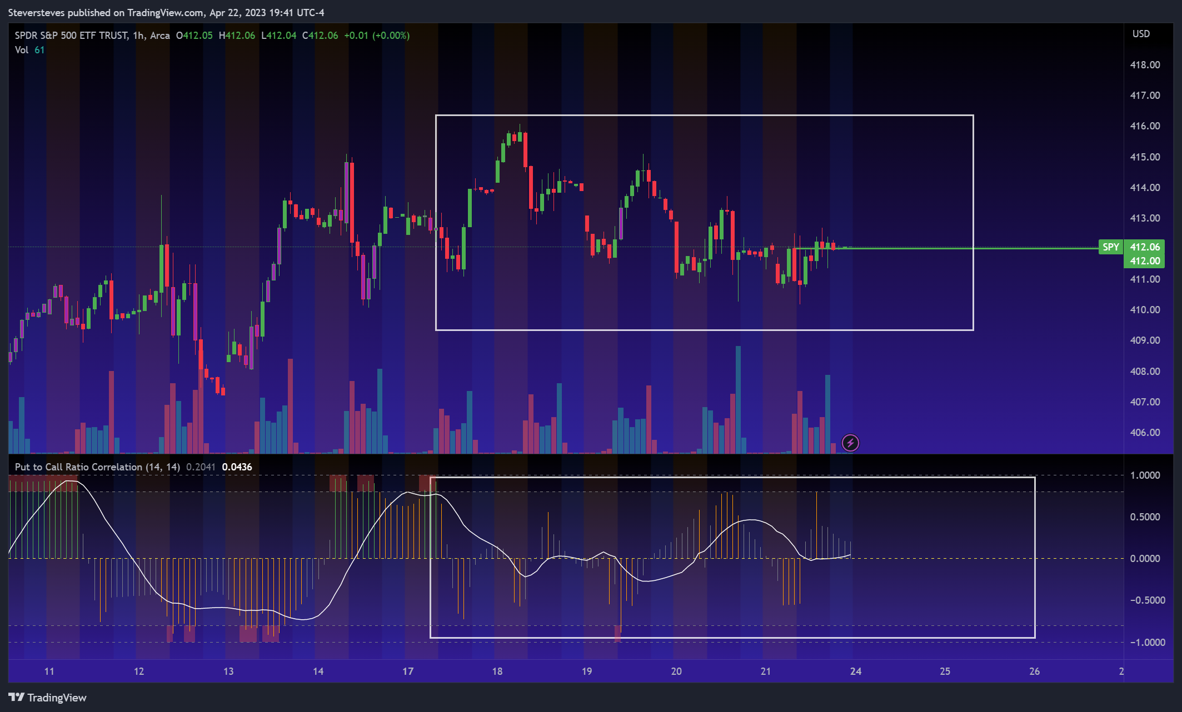Viewport: 1182px width, 712px height.
Task: Click the 414.00 price axis label
Action: click(x=1145, y=188)
